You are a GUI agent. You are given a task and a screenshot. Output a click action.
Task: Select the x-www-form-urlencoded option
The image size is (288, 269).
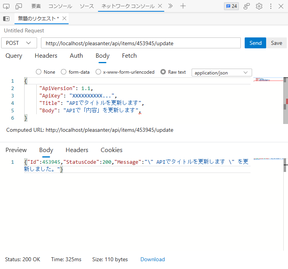click(x=98, y=72)
